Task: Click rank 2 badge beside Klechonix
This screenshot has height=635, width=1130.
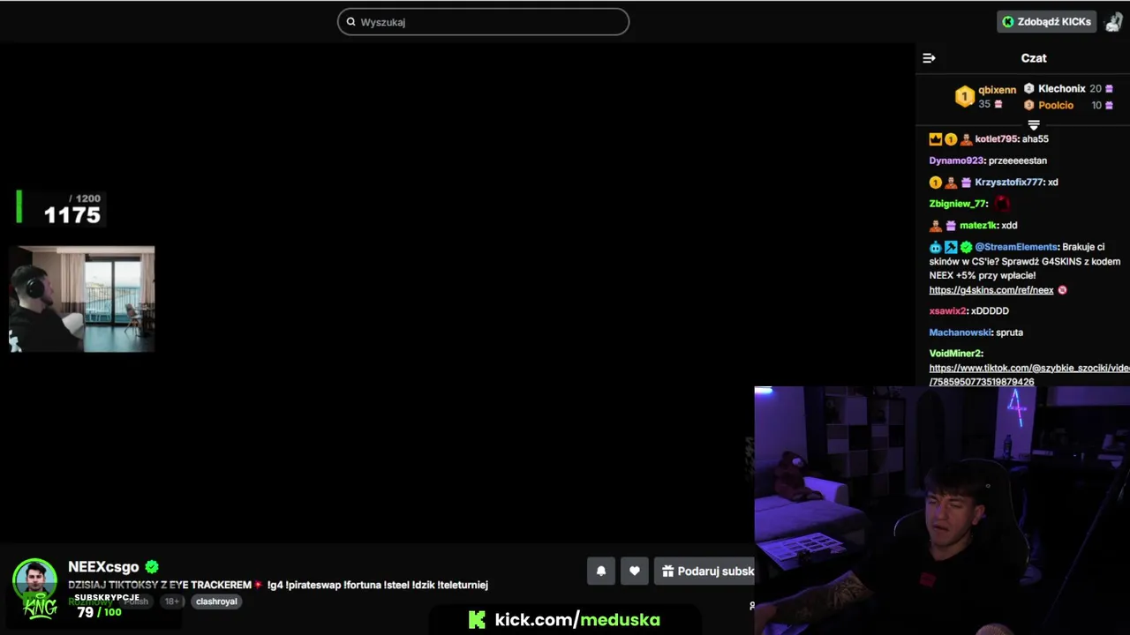Action: coord(1028,89)
